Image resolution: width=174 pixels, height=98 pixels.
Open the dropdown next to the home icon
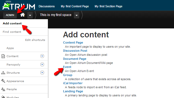[30, 15]
